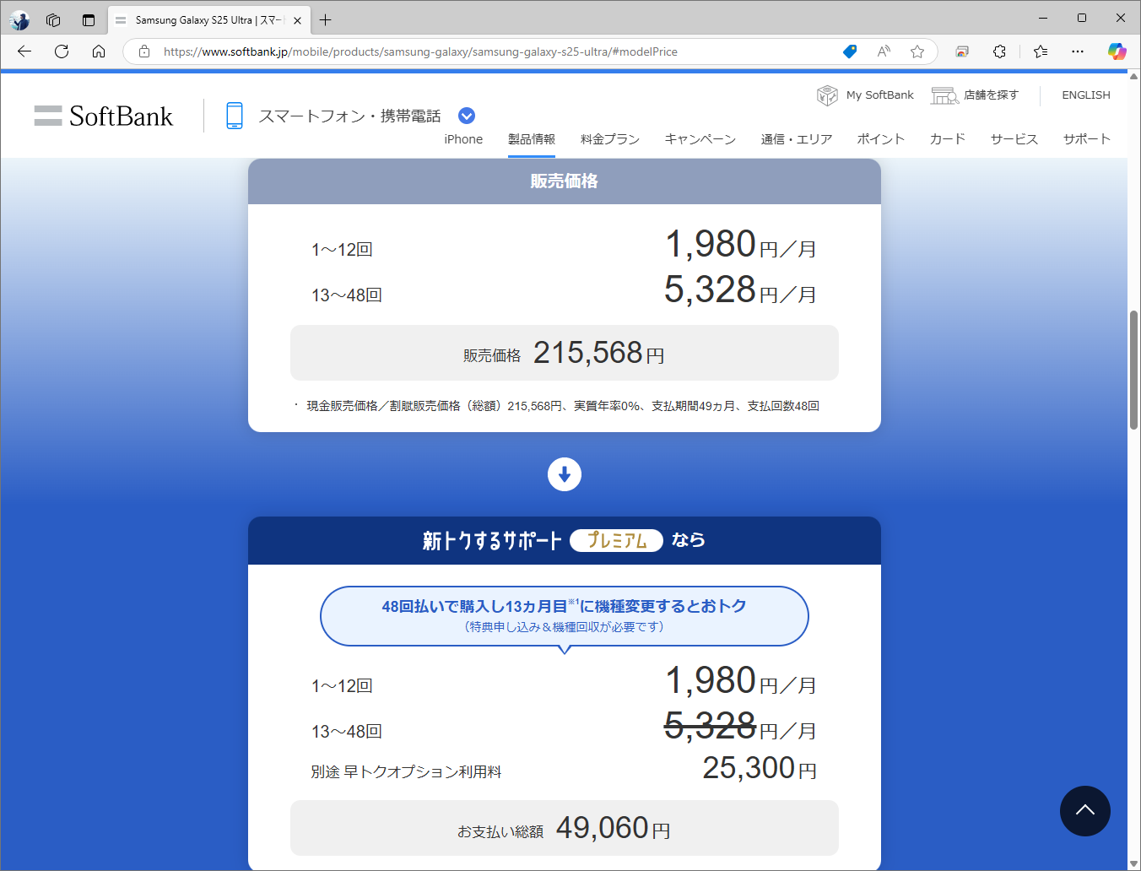Click the プレミアム badge

(x=617, y=541)
